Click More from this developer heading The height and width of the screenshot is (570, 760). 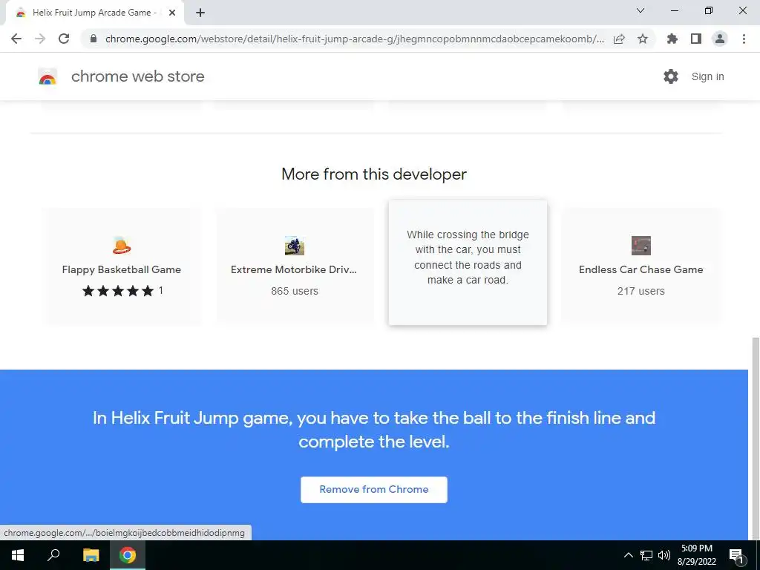[374, 174]
